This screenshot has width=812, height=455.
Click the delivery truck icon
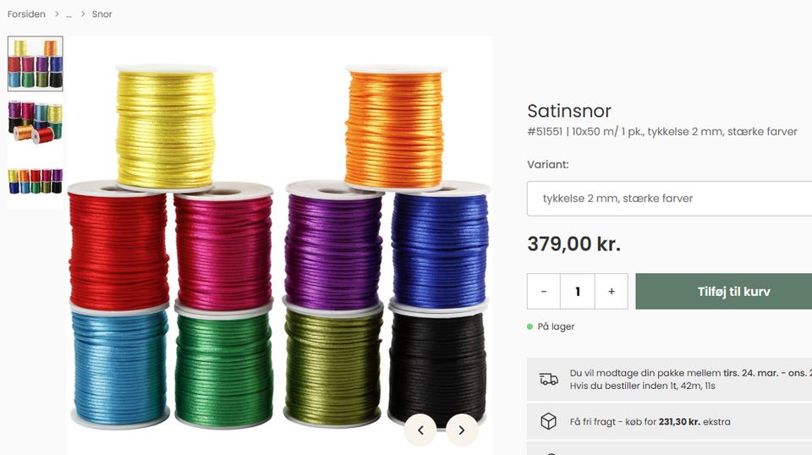(x=548, y=379)
